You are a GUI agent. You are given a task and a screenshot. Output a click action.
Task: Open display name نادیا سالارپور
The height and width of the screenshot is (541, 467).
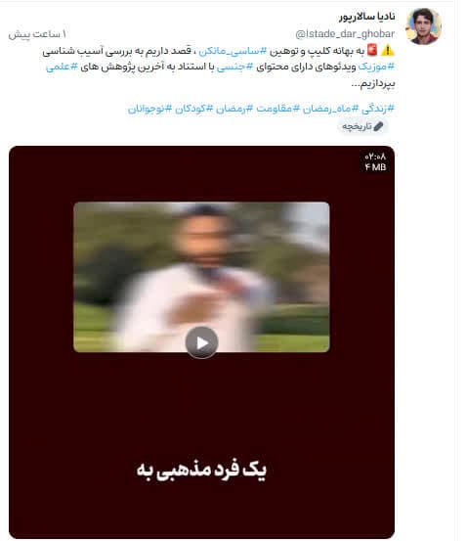click(366, 17)
